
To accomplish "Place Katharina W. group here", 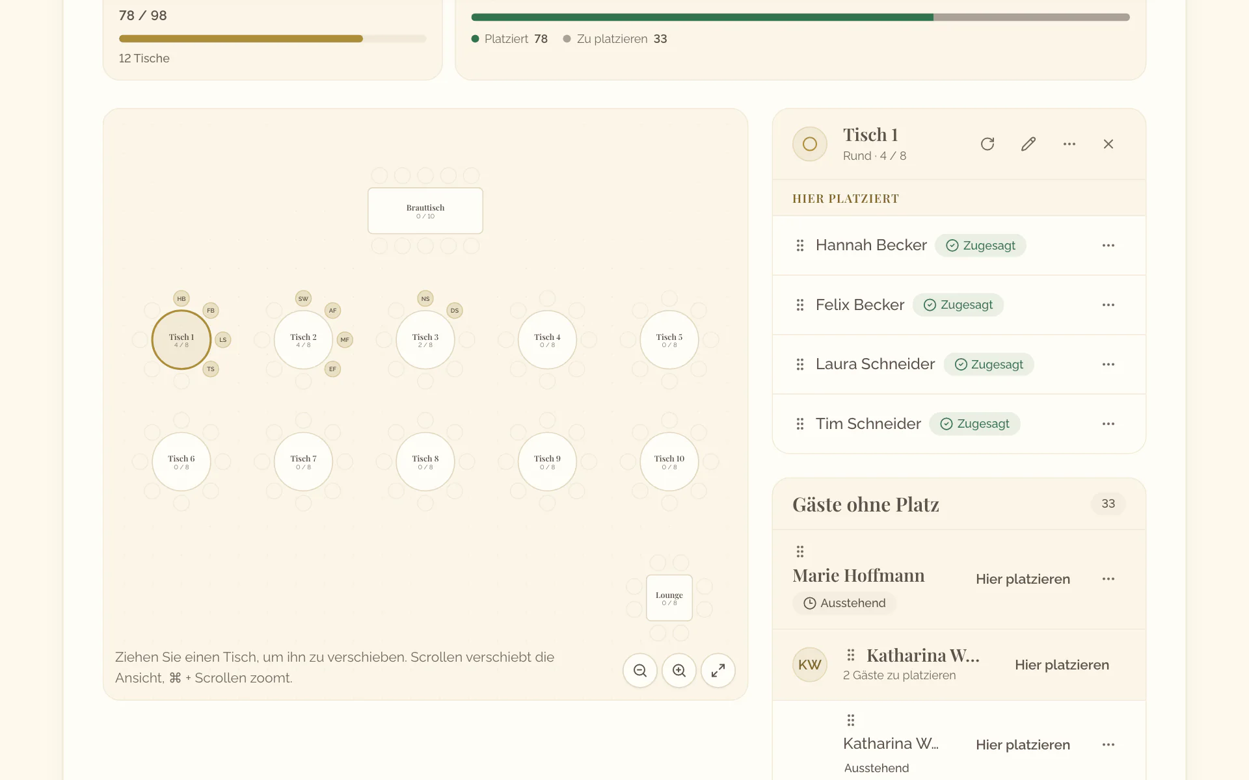I will 1062,664.
